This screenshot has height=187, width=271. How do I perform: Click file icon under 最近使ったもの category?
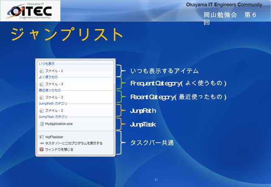(x=41, y=97)
